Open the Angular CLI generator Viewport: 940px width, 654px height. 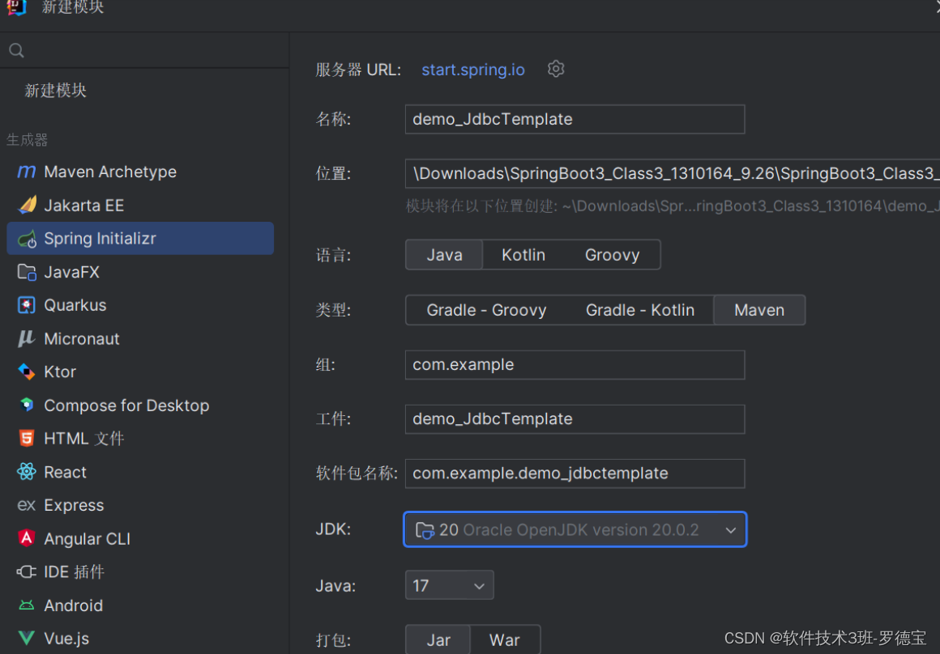[x=87, y=538]
